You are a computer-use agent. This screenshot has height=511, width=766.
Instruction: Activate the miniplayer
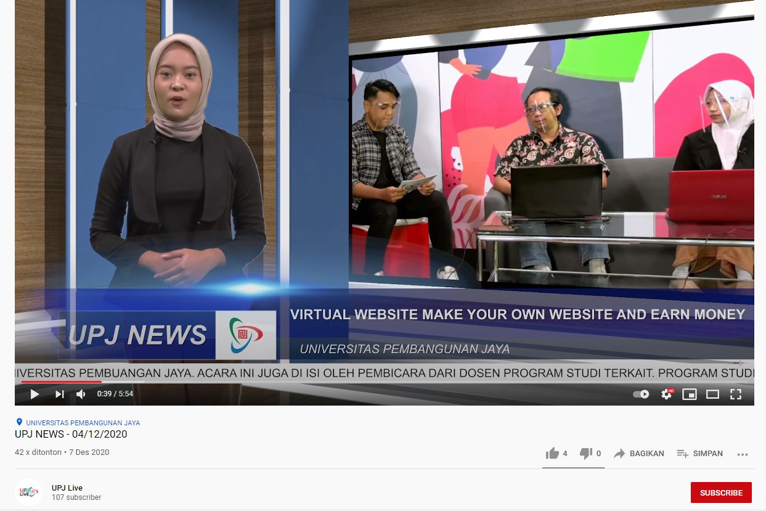click(690, 394)
